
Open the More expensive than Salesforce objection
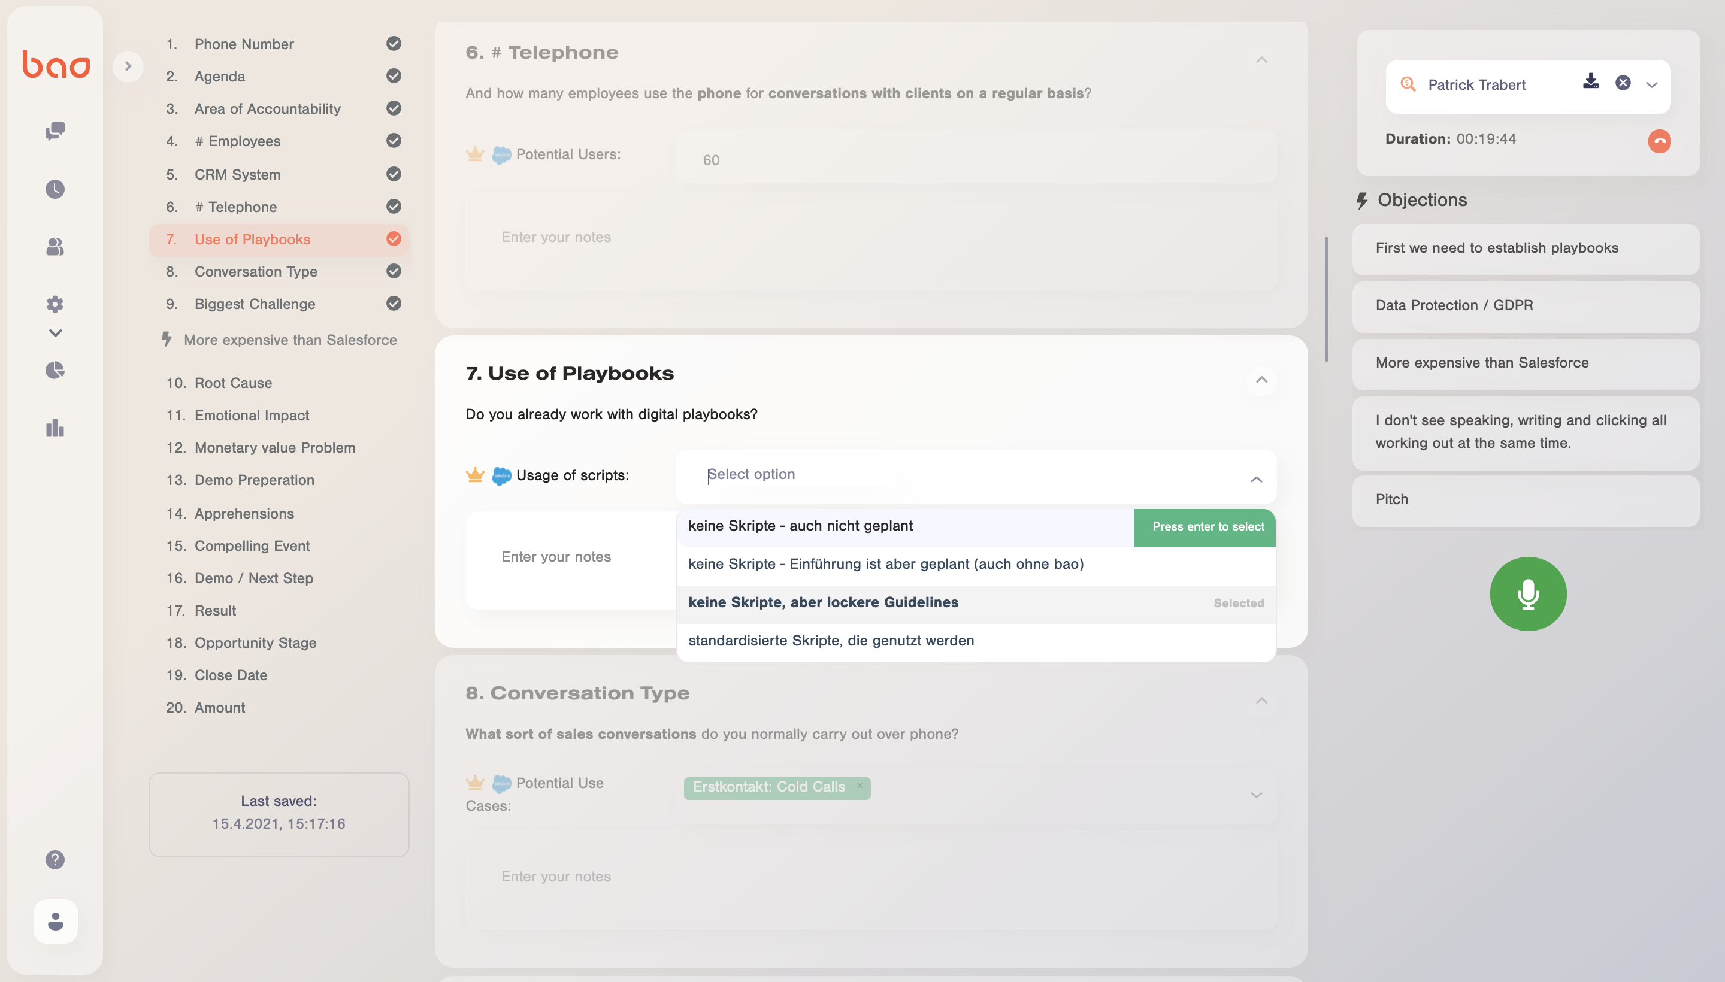pos(1481,363)
